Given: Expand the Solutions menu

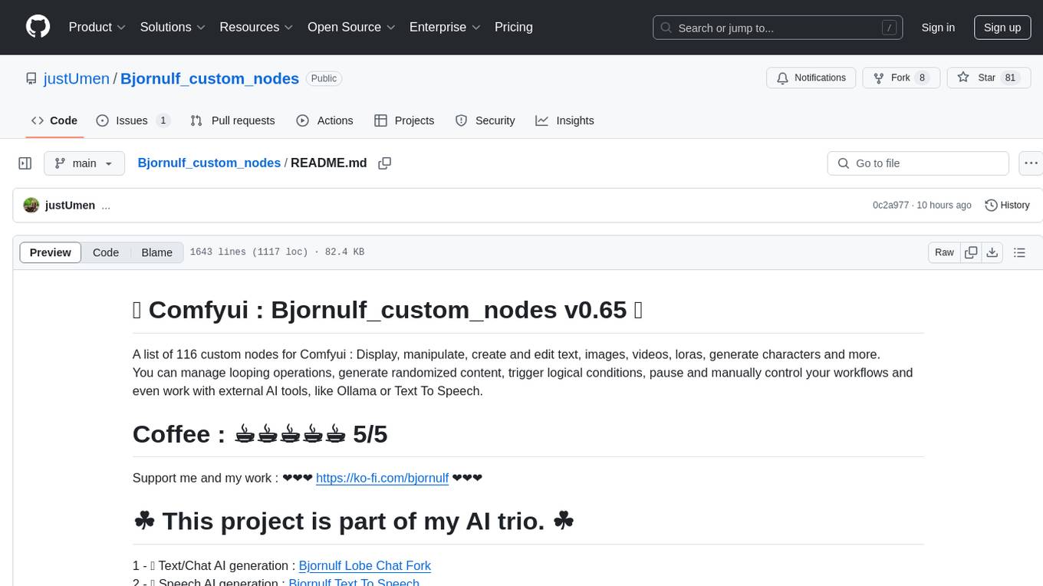Looking at the screenshot, I should (x=173, y=27).
